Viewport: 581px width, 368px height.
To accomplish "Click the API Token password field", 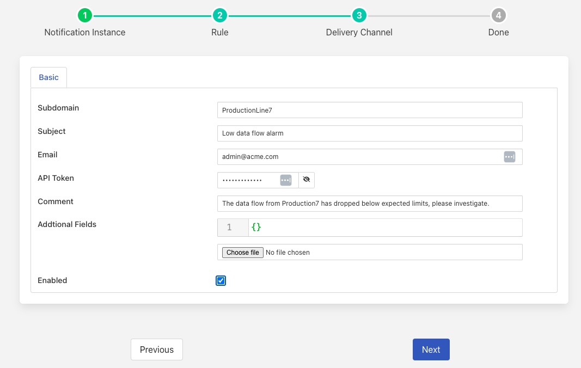I will click(x=248, y=180).
